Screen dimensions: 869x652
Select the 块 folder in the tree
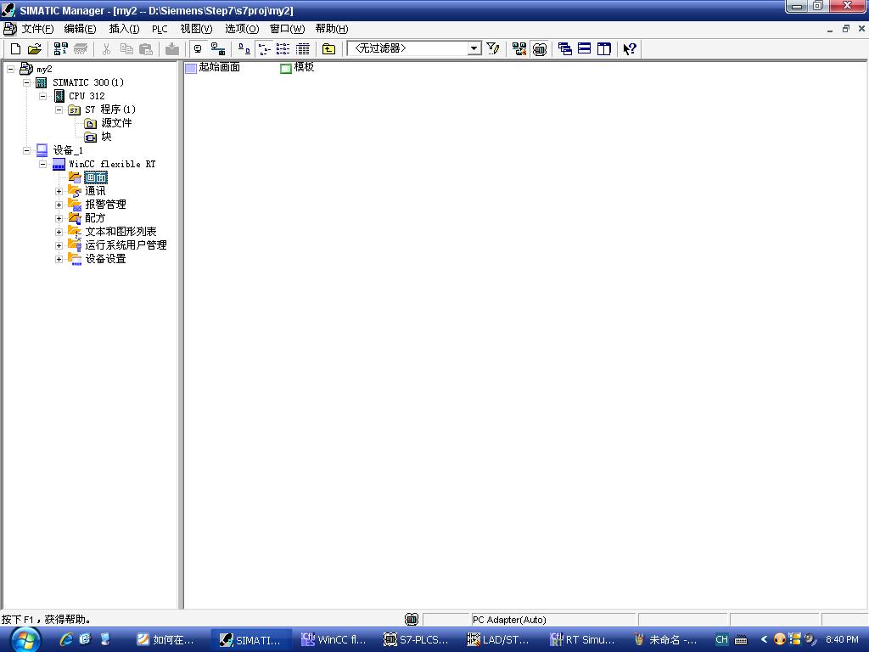tap(106, 137)
